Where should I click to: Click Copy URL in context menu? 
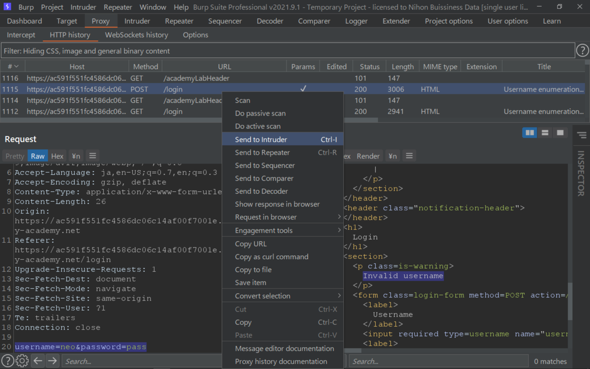tap(283, 244)
